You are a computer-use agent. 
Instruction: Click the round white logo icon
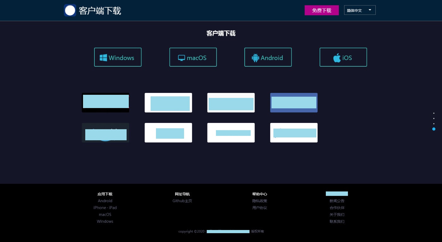click(70, 10)
